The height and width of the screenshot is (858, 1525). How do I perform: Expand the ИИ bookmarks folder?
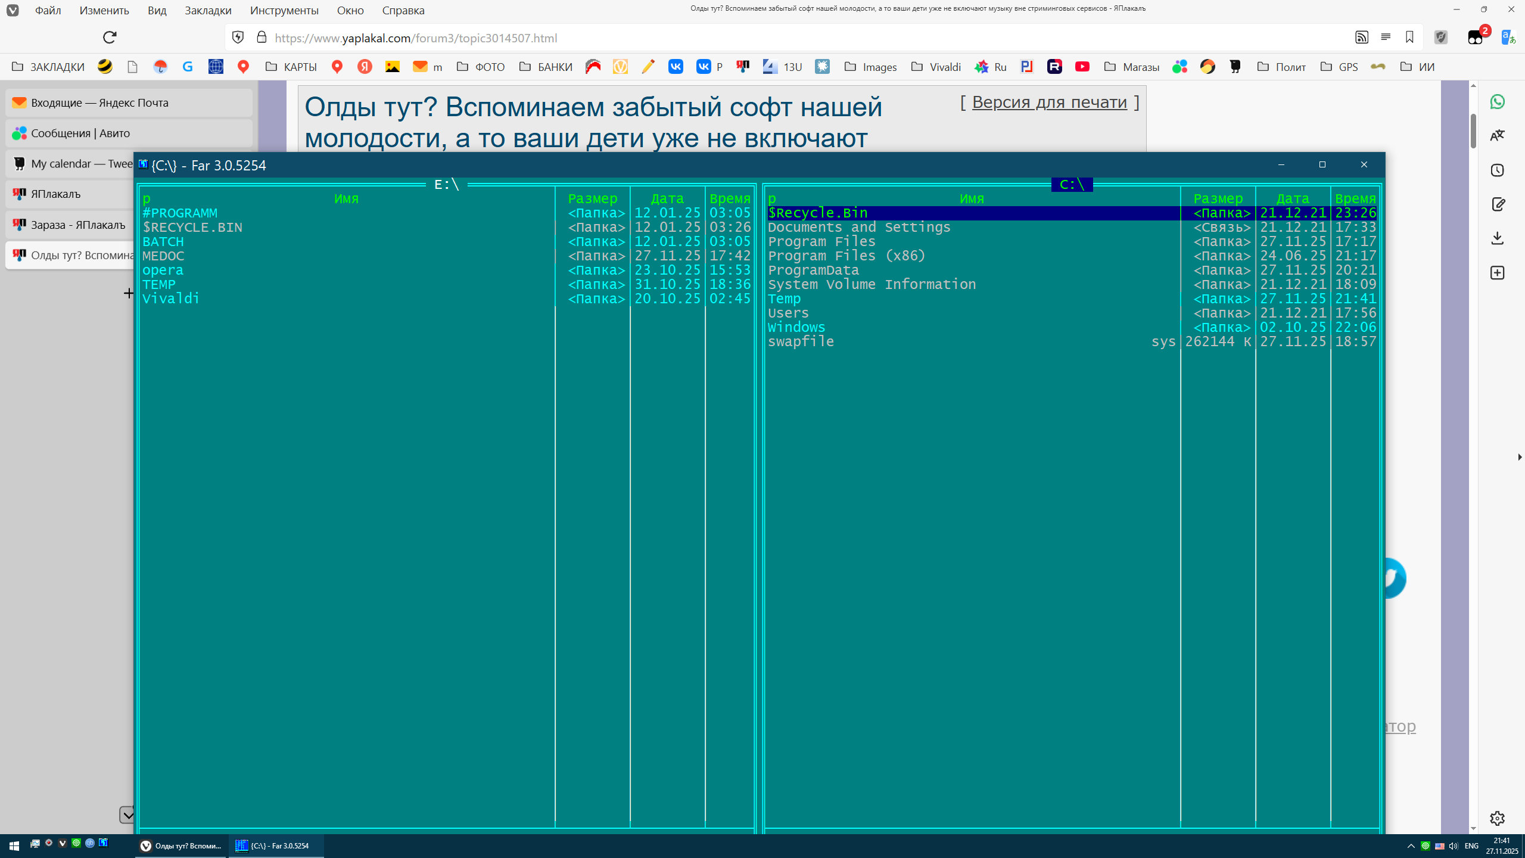1417,67
